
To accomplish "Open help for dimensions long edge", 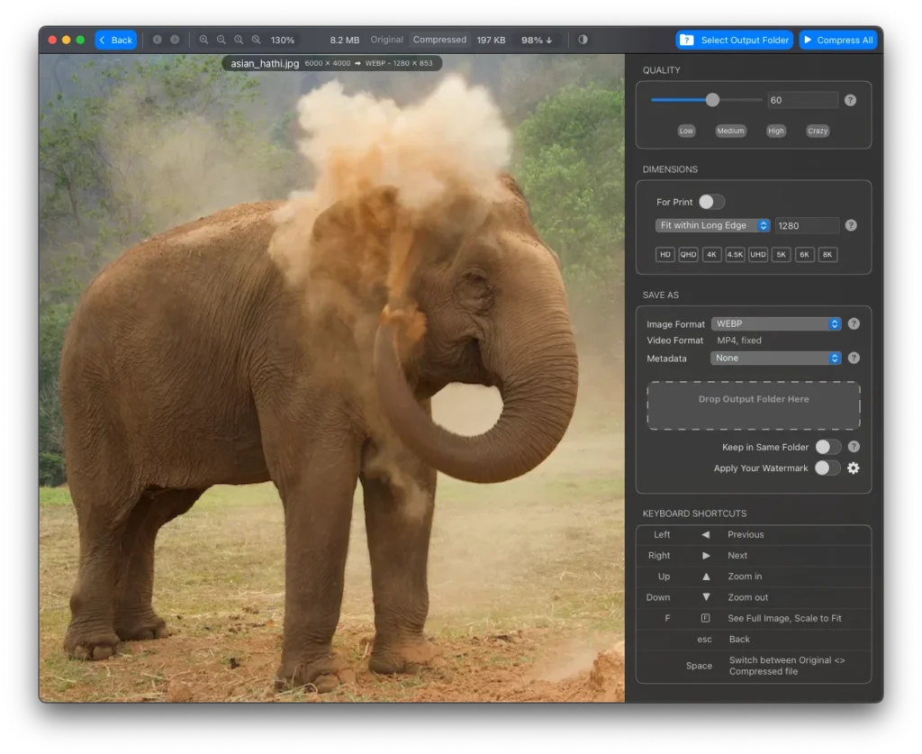I will pyautogui.click(x=851, y=225).
